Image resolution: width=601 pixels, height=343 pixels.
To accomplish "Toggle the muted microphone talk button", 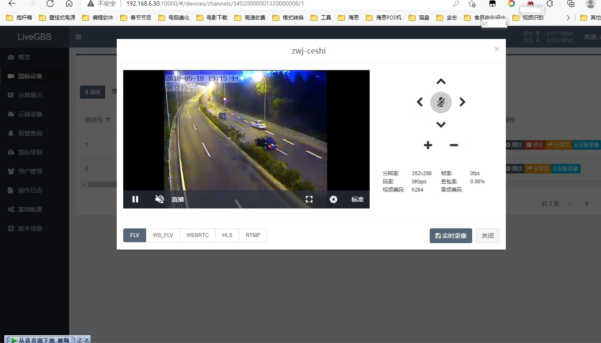I will pyautogui.click(x=441, y=103).
